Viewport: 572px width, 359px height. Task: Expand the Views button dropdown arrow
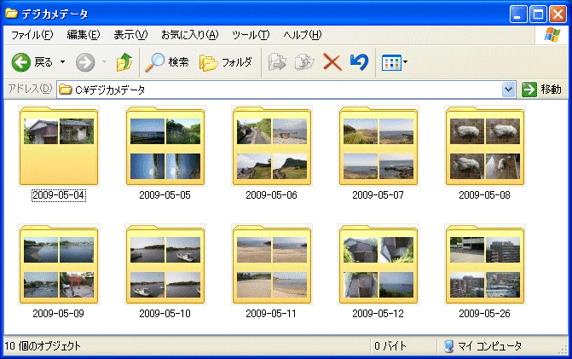coord(405,62)
